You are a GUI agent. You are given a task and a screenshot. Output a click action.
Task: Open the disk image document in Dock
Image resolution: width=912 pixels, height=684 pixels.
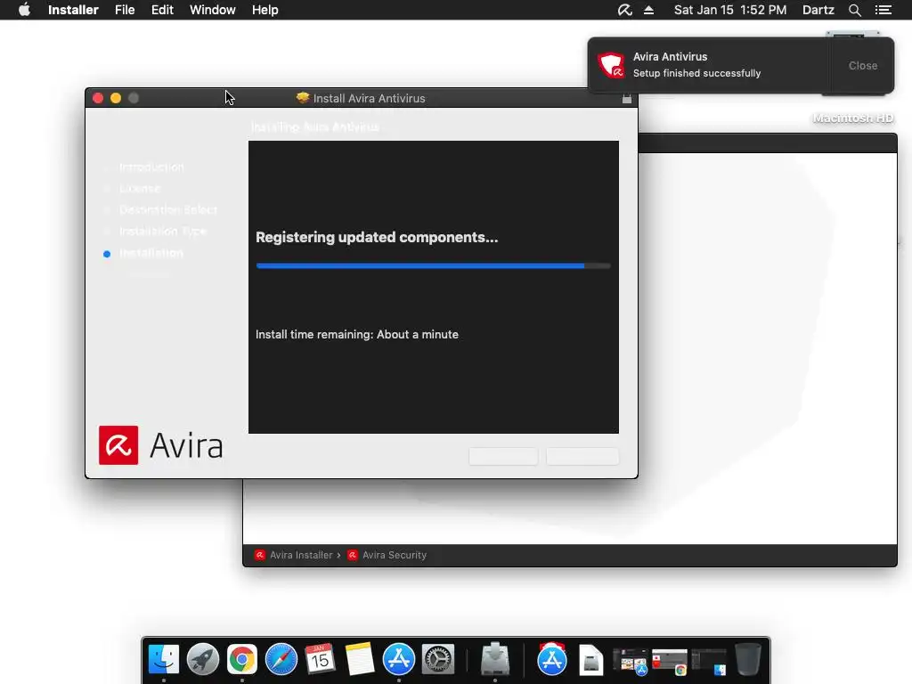(x=590, y=660)
